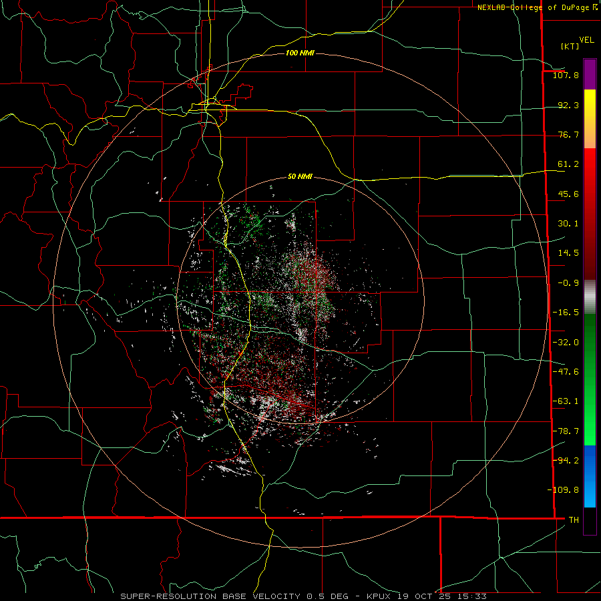Click the -47.6 velocity scale value

pos(566,372)
